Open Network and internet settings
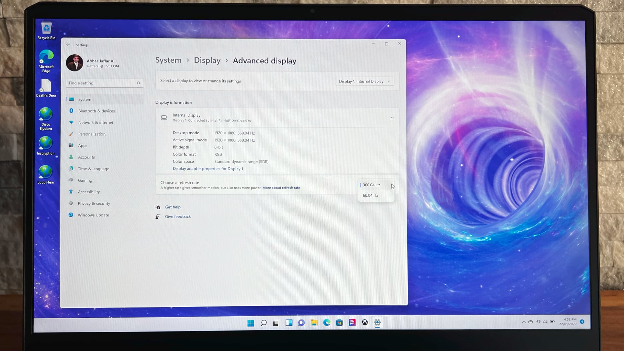 coord(96,122)
